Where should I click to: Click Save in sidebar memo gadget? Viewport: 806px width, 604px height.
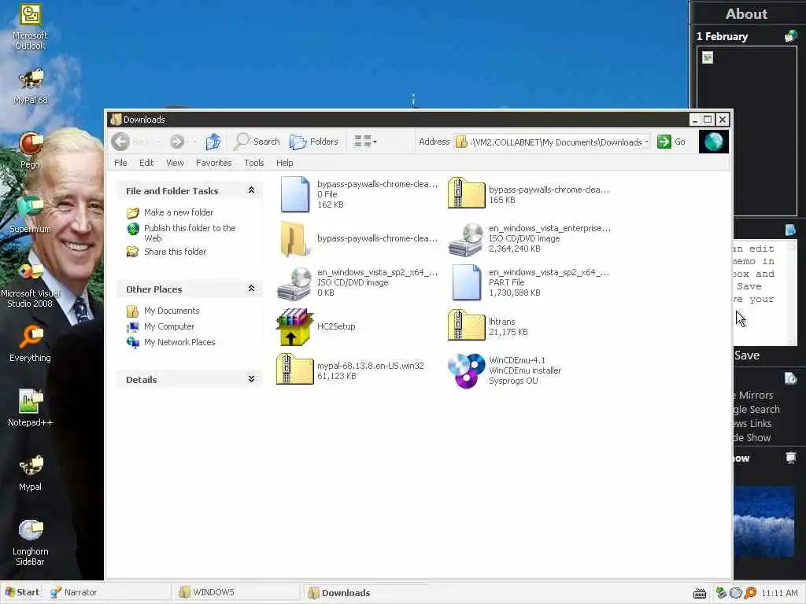coord(747,355)
